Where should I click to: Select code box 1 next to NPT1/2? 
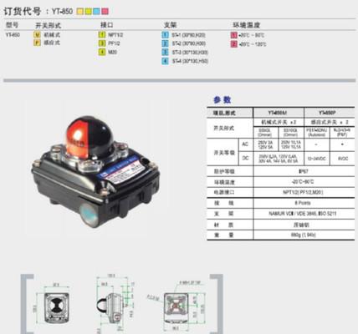102,35
